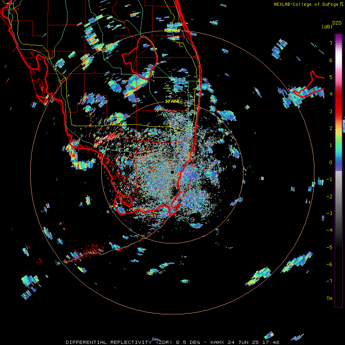Click the -6 value on the scale
Image resolution: width=345 pixels, height=345 pixels.
pyautogui.click(x=329, y=264)
